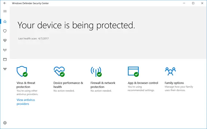Open the Family options people tile icon
The image size is (207, 129).
170,71
